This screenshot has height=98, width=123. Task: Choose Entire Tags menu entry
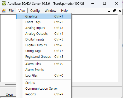pyautogui.click(x=44, y=22)
